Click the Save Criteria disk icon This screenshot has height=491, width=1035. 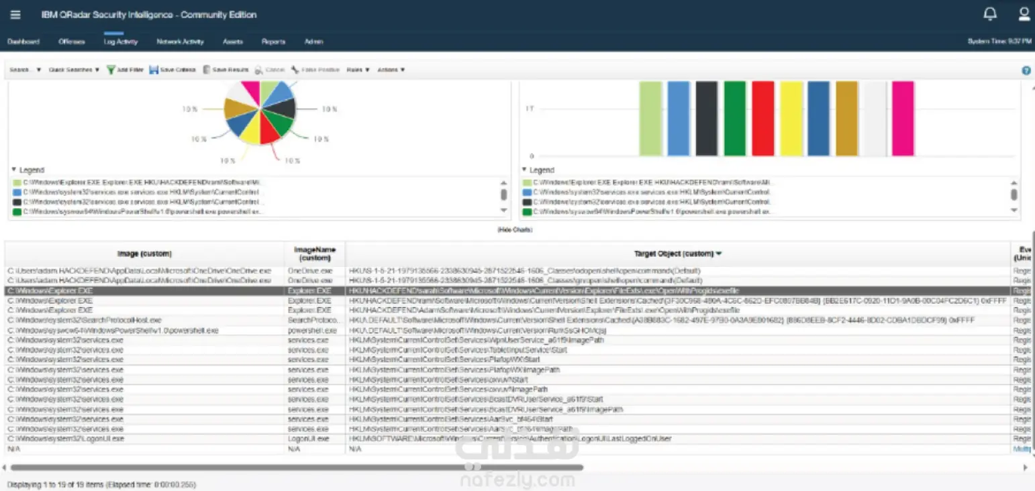point(154,70)
